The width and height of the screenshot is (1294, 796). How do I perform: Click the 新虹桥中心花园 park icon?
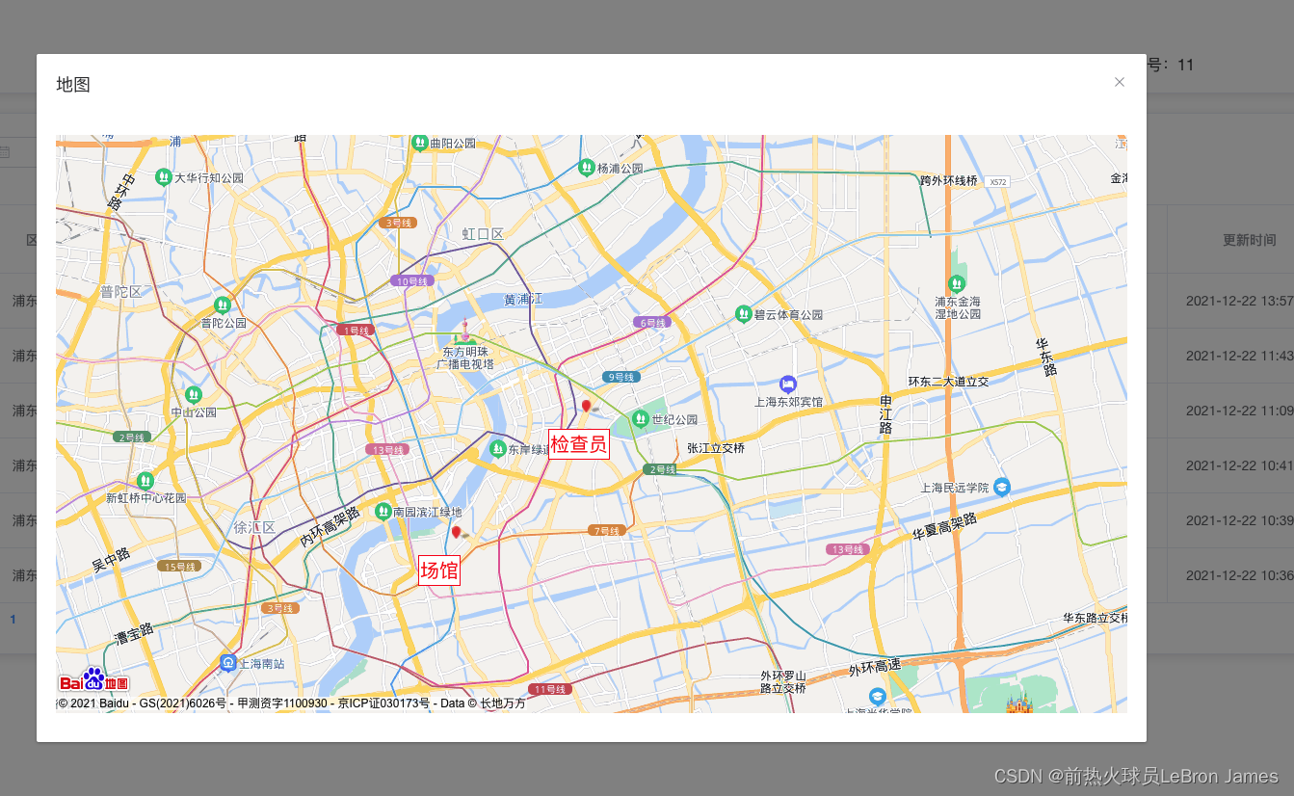point(145,480)
